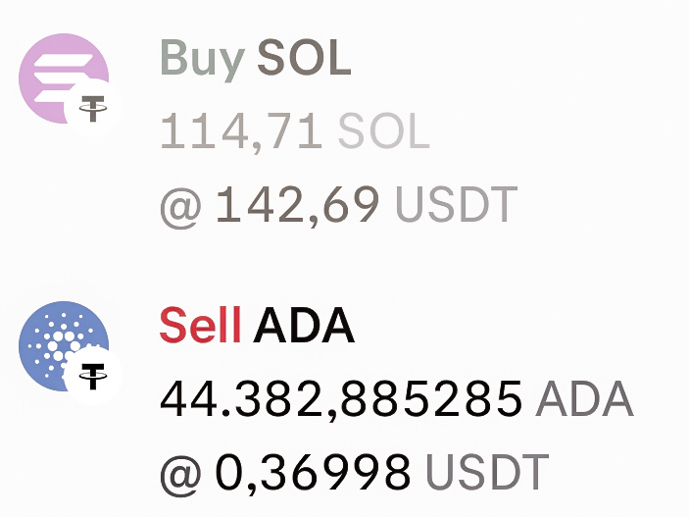689x517 pixels.
Task: Click the bold ADA ticker in title
Action: coord(304,325)
